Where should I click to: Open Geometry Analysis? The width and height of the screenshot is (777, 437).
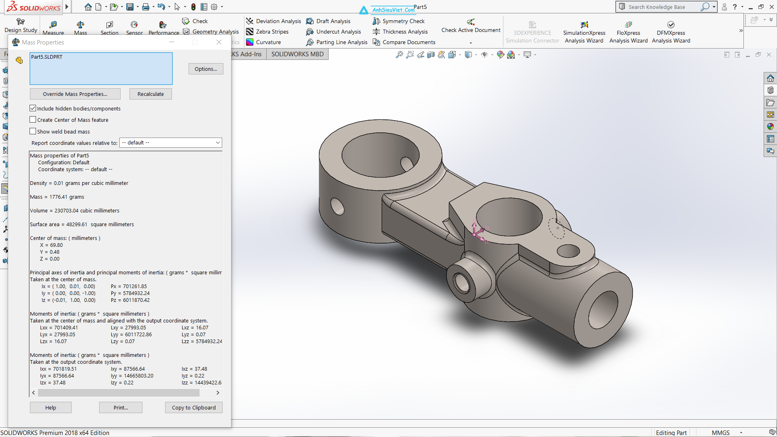211,32
